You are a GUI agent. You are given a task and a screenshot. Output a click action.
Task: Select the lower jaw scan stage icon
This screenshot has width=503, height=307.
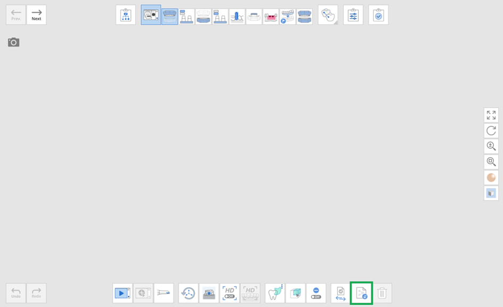pyautogui.click(x=203, y=17)
